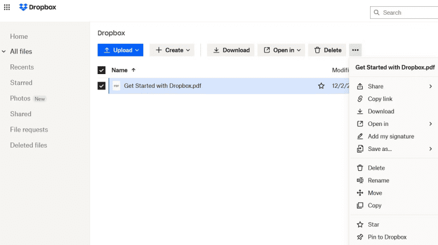Viewport: 438px width, 245px height.
Task: Click the Modified column header
Action: tap(340, 70)
